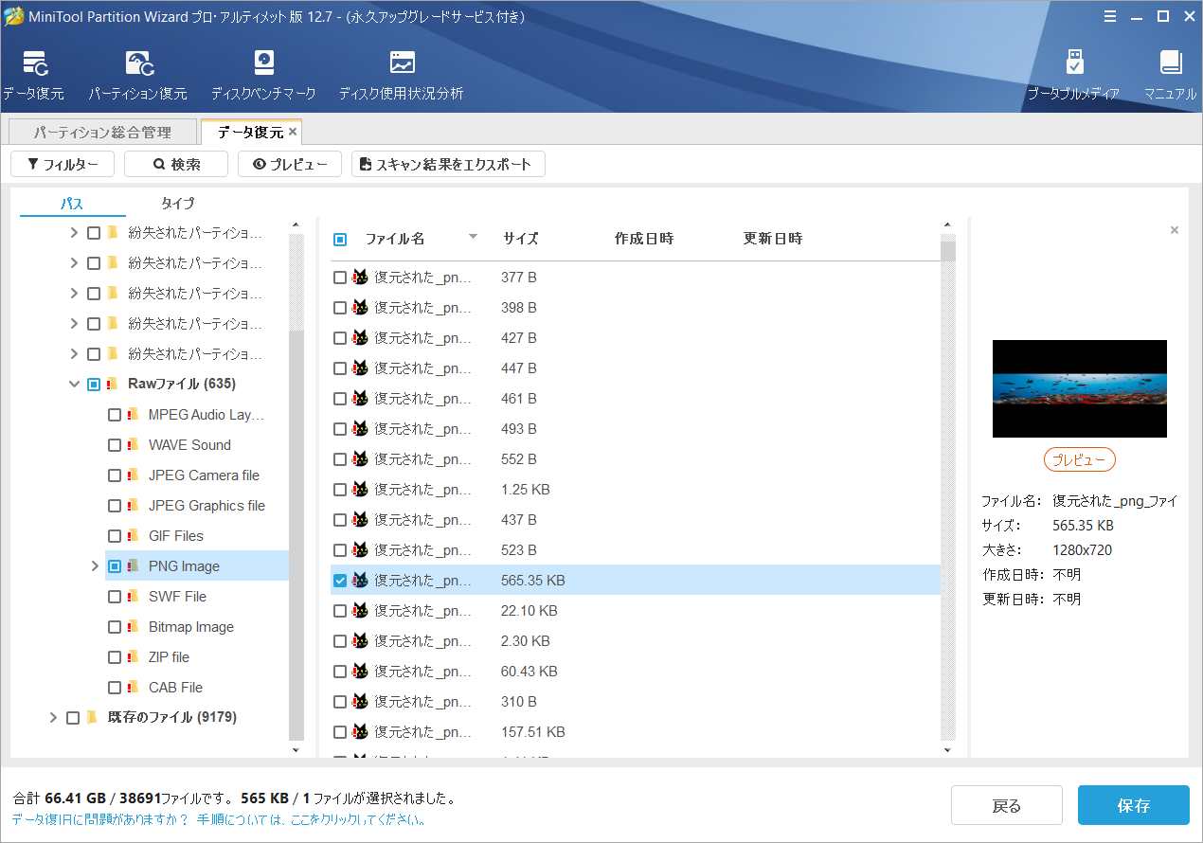1203x843 pixels.
Task: Click the PNG Image folder icon
Action: pyautogui.click(x=133, y=566)
